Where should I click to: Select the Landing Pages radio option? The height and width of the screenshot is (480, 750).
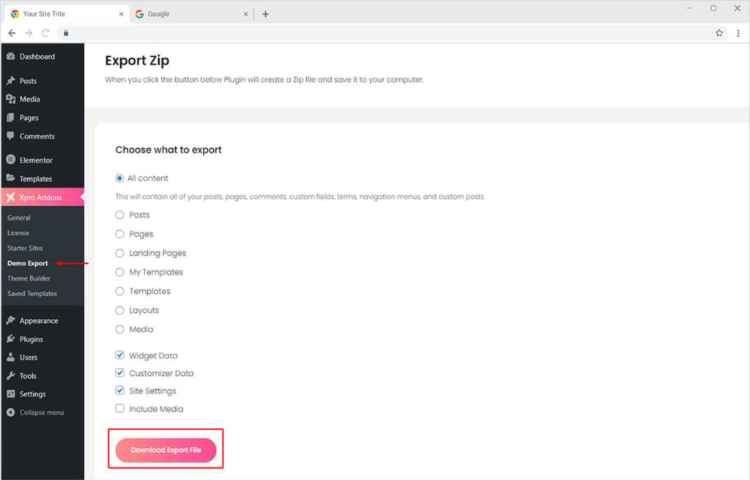[120, 253]
